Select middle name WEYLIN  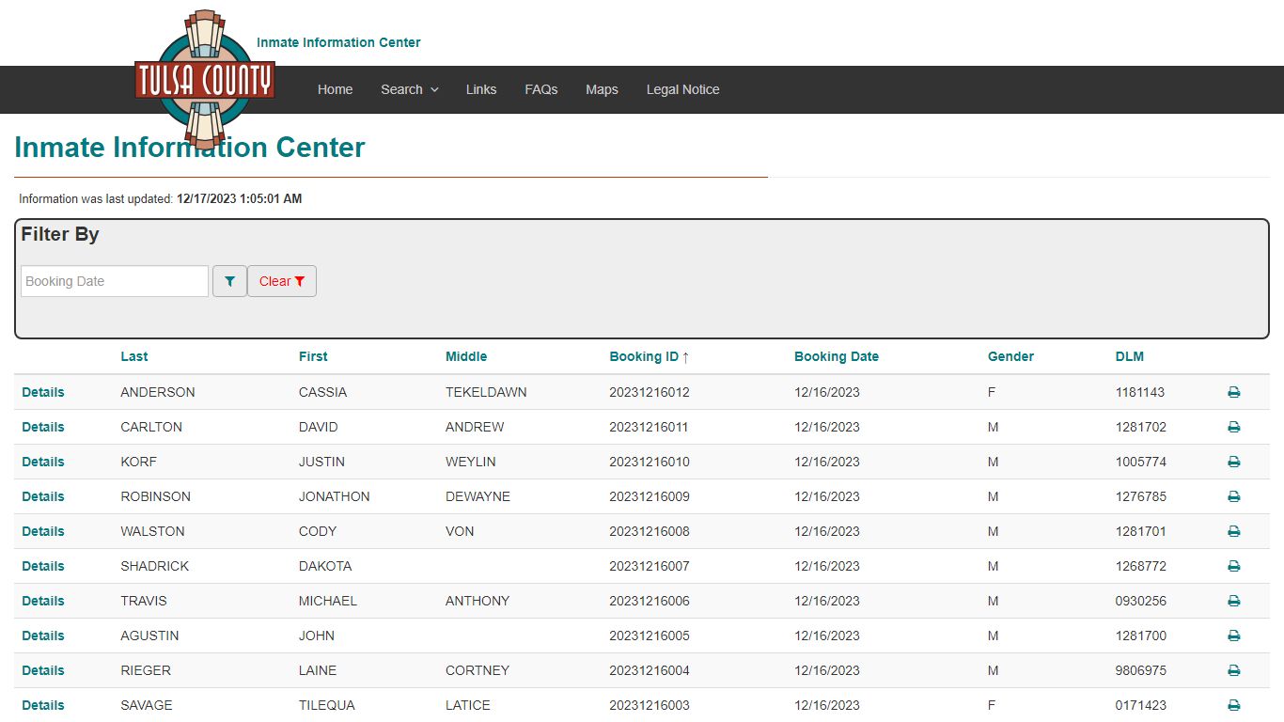pyautogui.click(x=471, y=462)
